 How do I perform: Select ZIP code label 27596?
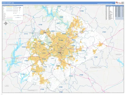82,11
